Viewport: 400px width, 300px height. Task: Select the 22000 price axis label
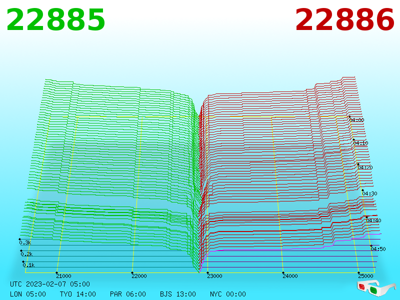(139, 276)
